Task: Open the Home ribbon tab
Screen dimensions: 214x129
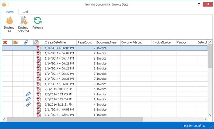Action: (10, 12)
